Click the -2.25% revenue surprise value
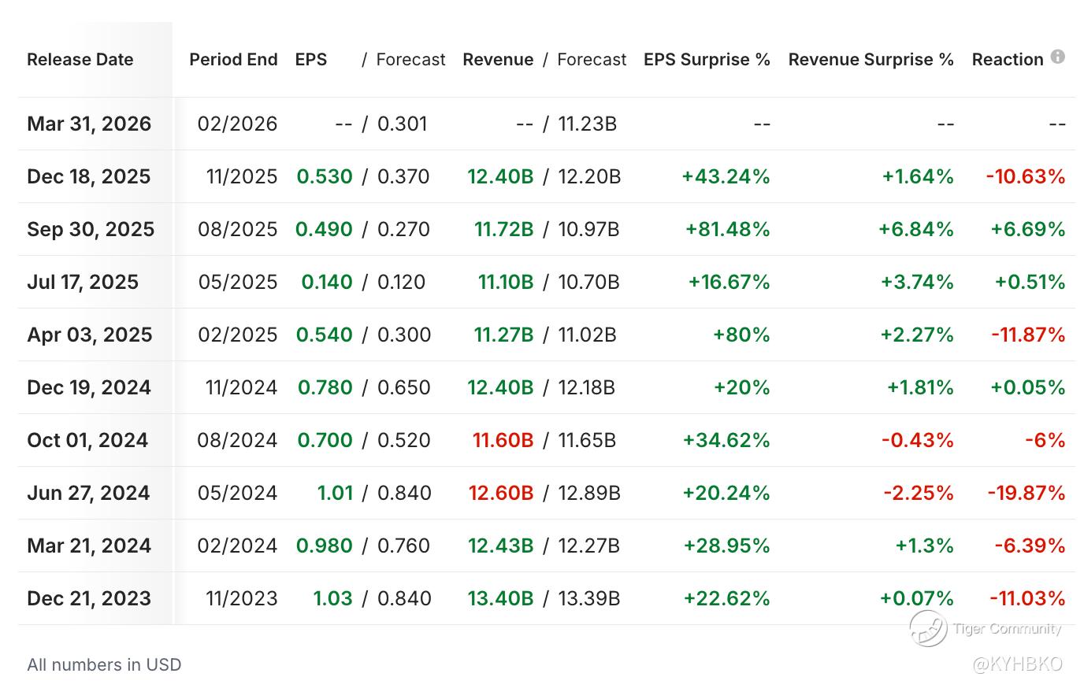 point(918,493)
